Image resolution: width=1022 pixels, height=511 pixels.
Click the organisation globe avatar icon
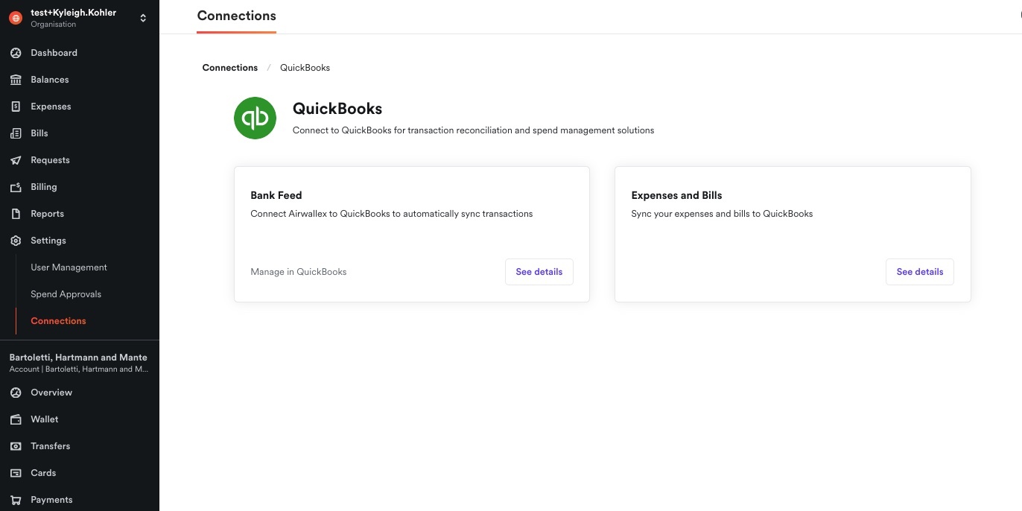point(16,18)
